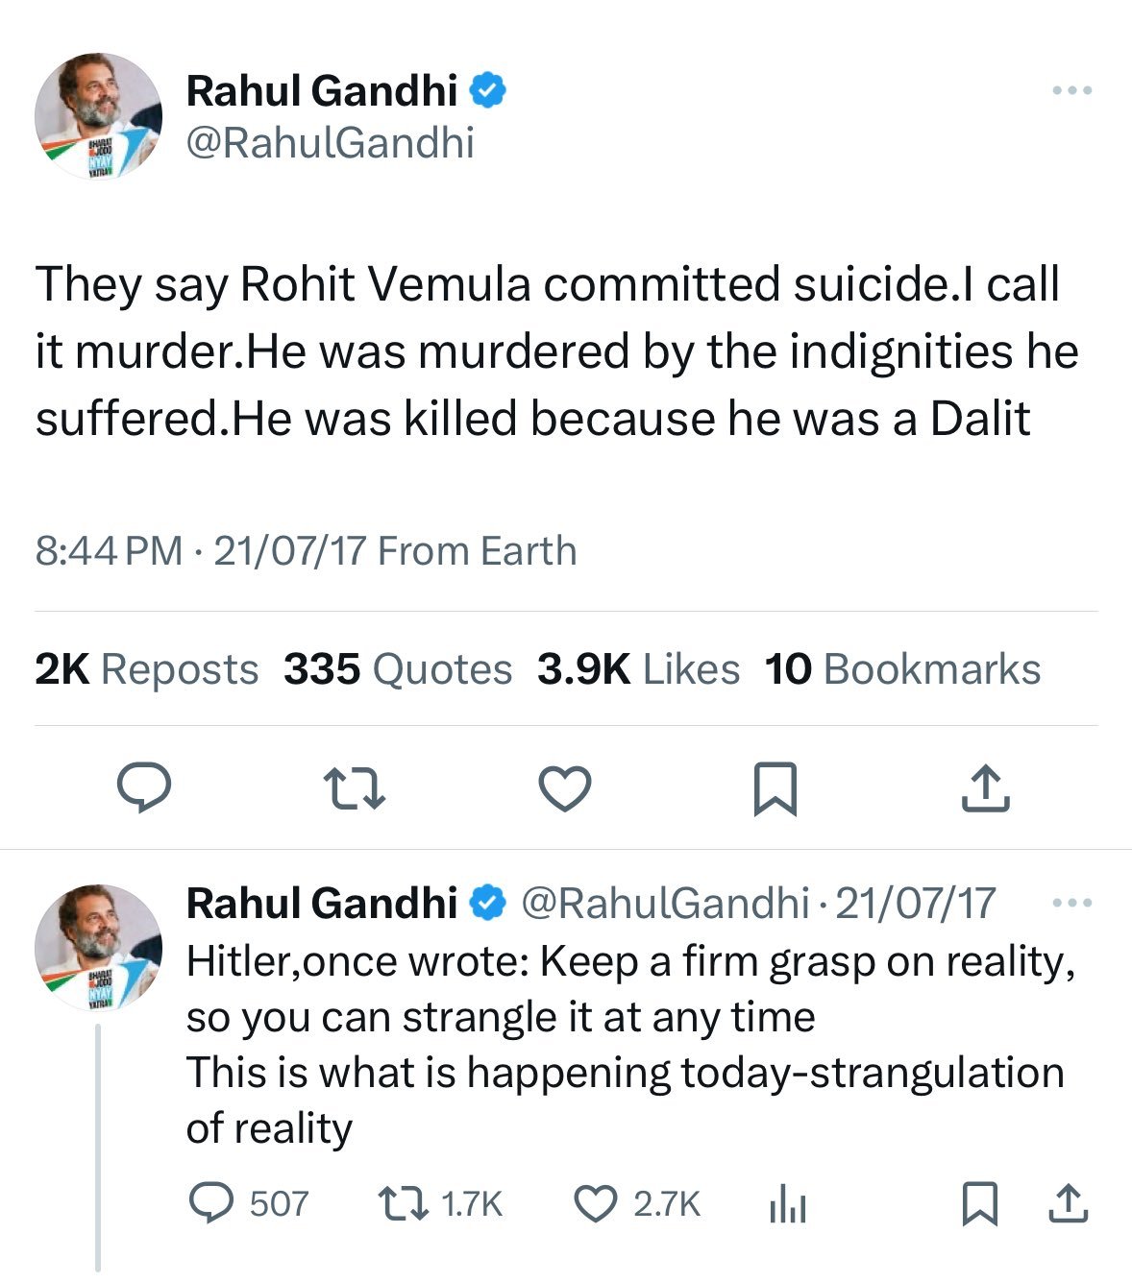The width and height of the screenshot is (1132, 1282).
Task: Open the main tweet's profile picture
Action: point(98,116)
